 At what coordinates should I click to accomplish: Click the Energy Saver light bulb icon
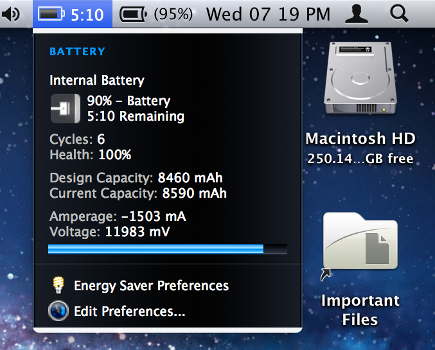[58, 285]
